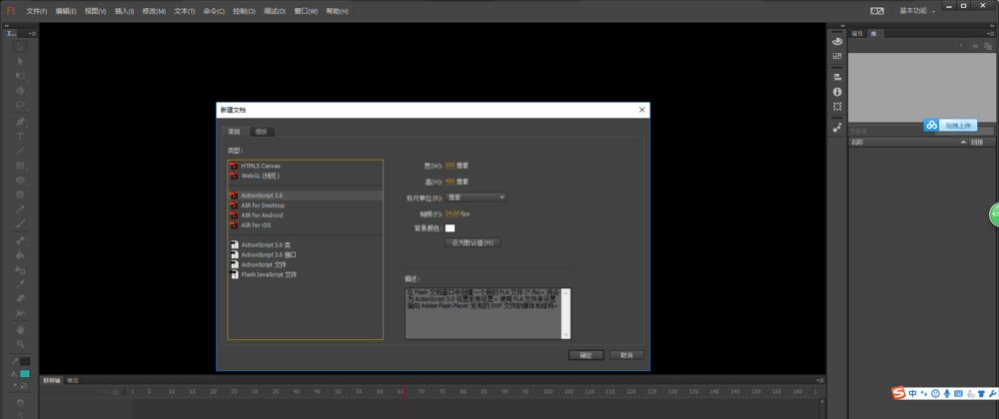The width and height of the screenshot is (999, 419).
Task: Select the Brush tool
Action: pos(20,223)
